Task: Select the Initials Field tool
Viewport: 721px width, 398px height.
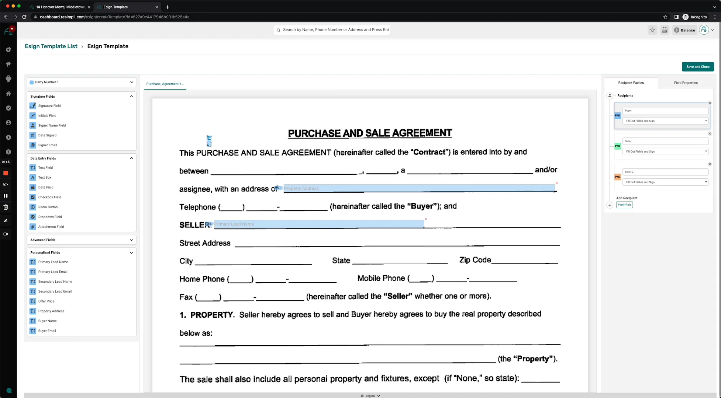Action: tap(46, 115)
